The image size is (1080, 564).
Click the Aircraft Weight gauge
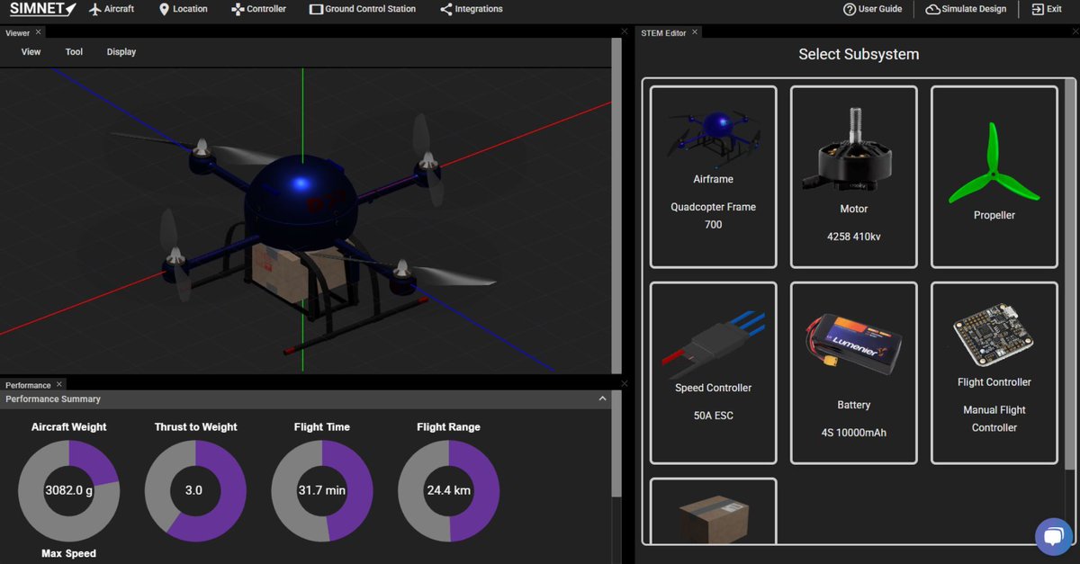[x=69, y=491]
